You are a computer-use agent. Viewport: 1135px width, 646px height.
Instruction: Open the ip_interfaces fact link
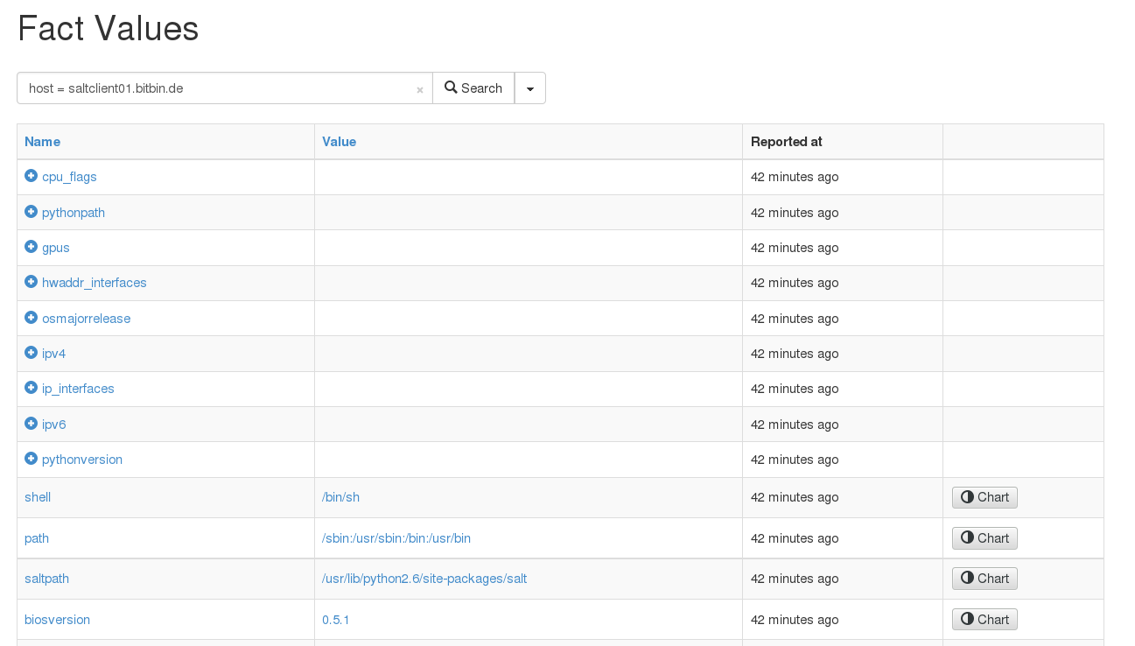pos(78,389)
